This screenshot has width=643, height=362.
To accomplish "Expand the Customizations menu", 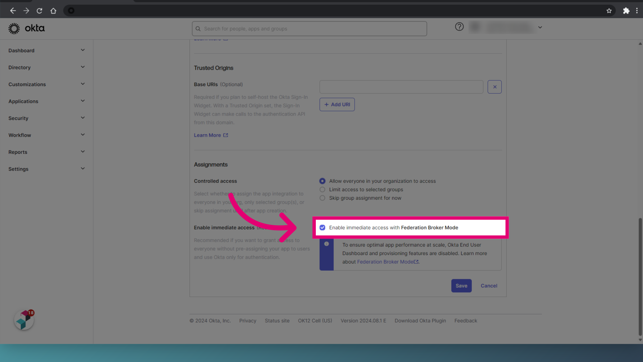I will [x=47, y=84].
